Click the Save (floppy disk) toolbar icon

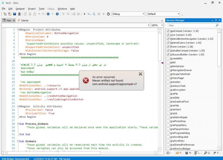(x=14, y=14)
